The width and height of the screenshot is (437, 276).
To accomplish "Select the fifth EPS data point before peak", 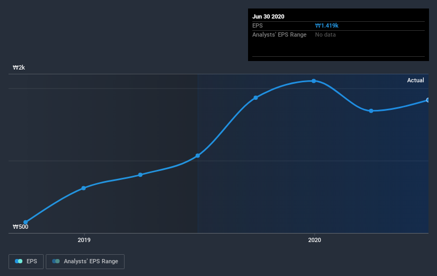I will [x=255, y=98].
